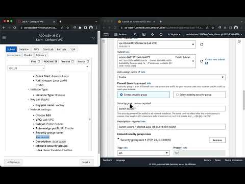Open the AWS console search icon

pos(135,34)
